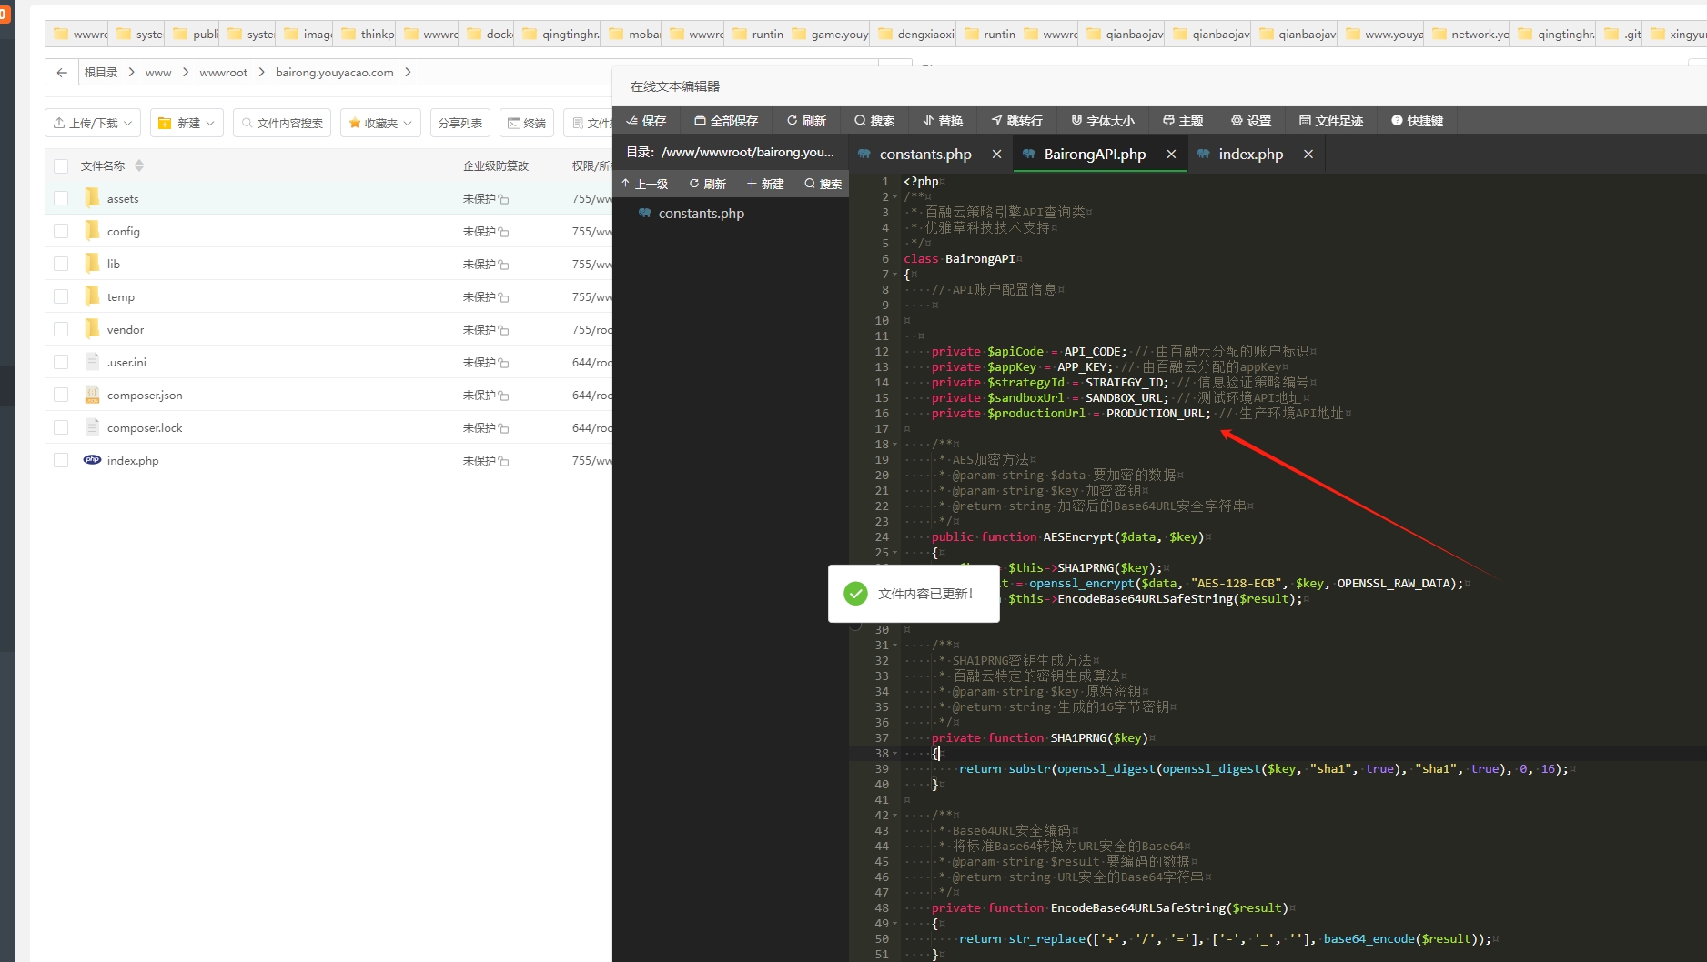1707x962 pixels.
Task: Navigate to wwwroot in the breadcrumb path
Action: 223,73
